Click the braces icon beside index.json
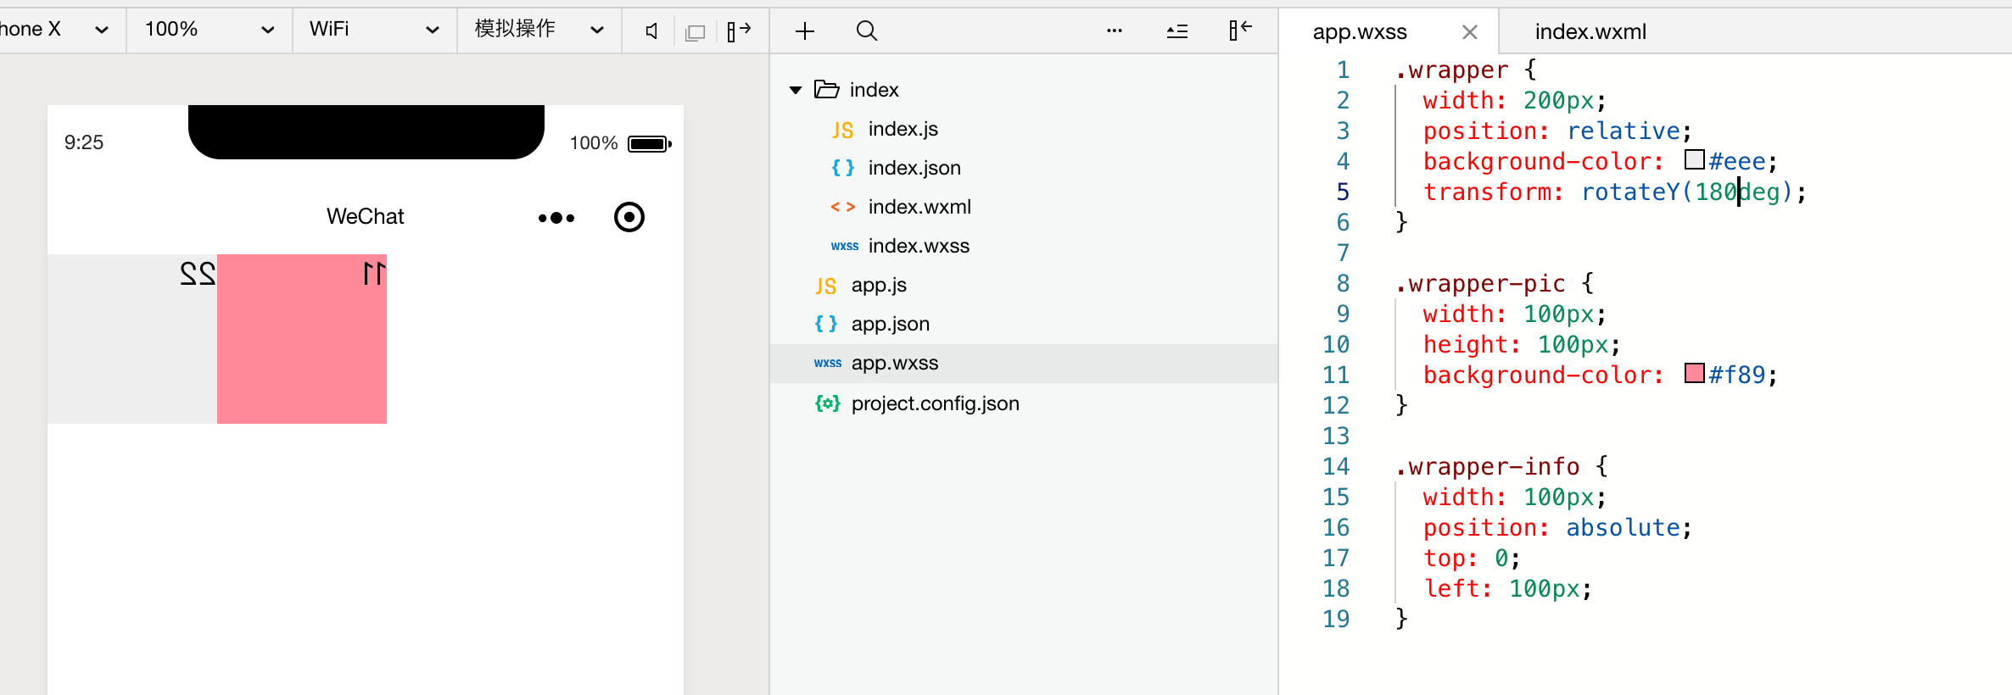Screen dimensions: 2012x695 tap(842, 168)
